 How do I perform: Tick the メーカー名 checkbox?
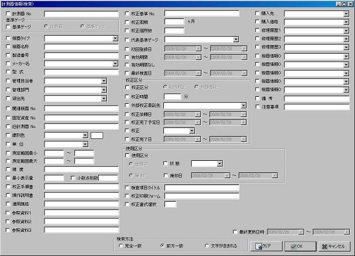point(8,64)
